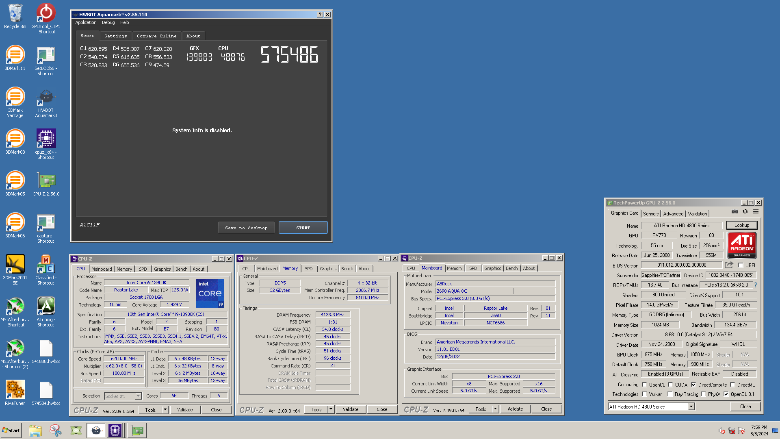Viewport: 780px width, 439px height.
Task: Take GPU-Z screenshot with camera icon
Action: (734, 211)
